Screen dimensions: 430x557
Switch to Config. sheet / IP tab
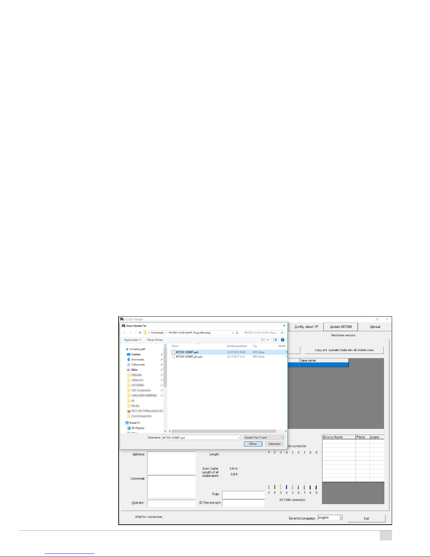306,327
